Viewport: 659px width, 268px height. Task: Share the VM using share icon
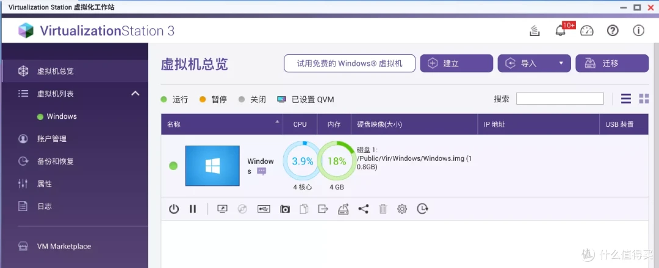[364, 209]
